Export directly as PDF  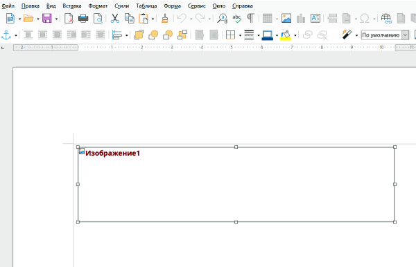pyautogui.click(x=69, y=19)
